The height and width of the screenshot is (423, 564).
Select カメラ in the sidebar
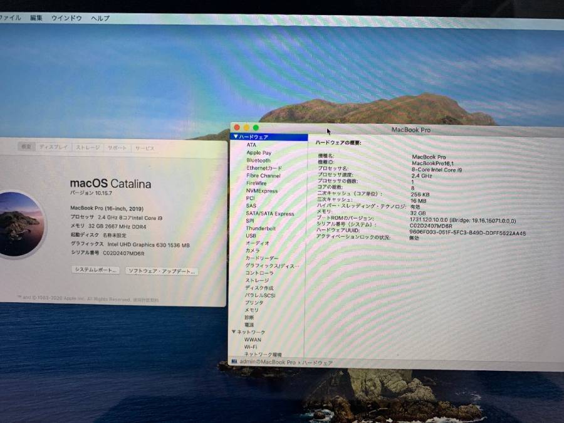[x=253, y=250]
